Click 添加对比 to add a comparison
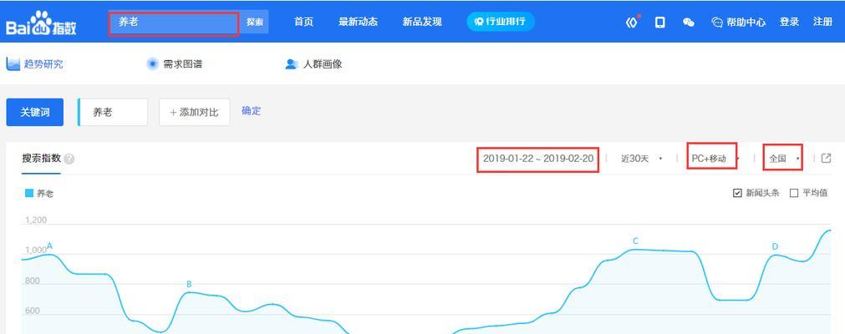This screenshot has width=845, height=334. pyautogui.click(x=195, y=112)
